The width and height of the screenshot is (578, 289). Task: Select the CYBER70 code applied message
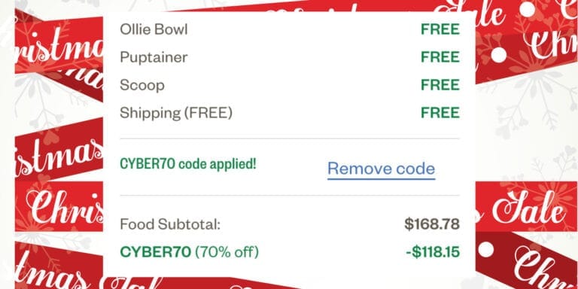tap(188, 164)
